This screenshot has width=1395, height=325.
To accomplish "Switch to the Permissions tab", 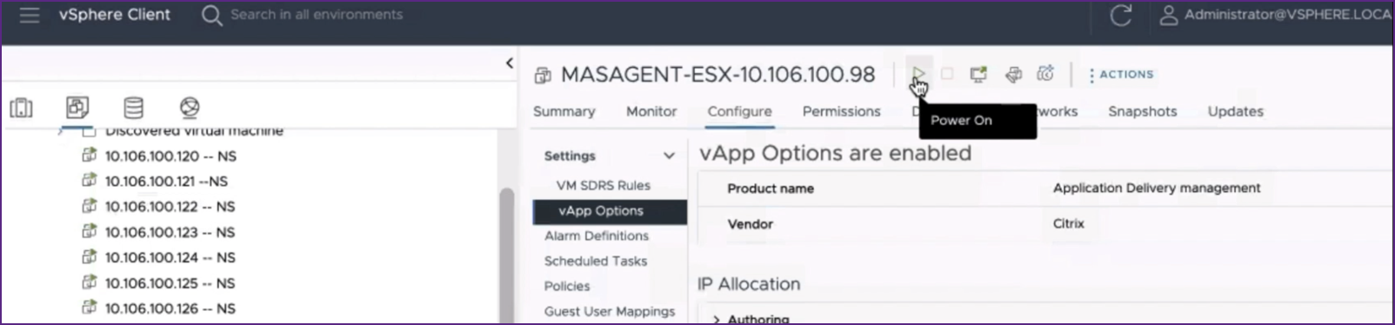I will [841, 111].
